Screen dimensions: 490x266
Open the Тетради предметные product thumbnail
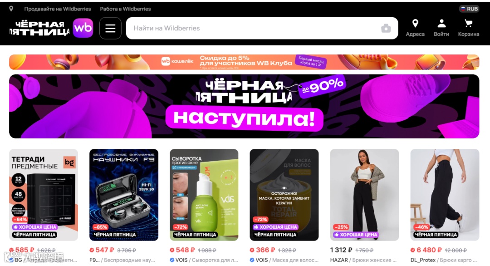pyautogui.click(x=44, y=195)
